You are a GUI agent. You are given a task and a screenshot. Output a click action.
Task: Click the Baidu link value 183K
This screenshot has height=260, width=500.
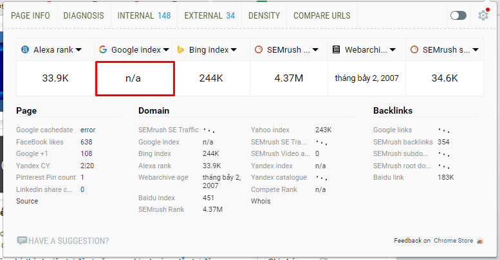(x=446, y=177)
